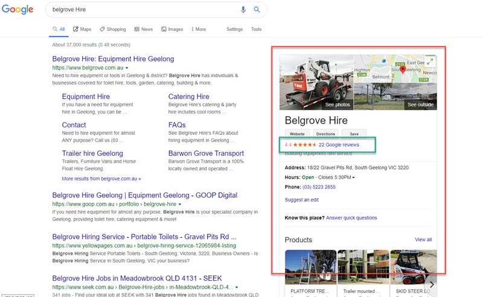Switch to the Images tab

tap(172, 29)
